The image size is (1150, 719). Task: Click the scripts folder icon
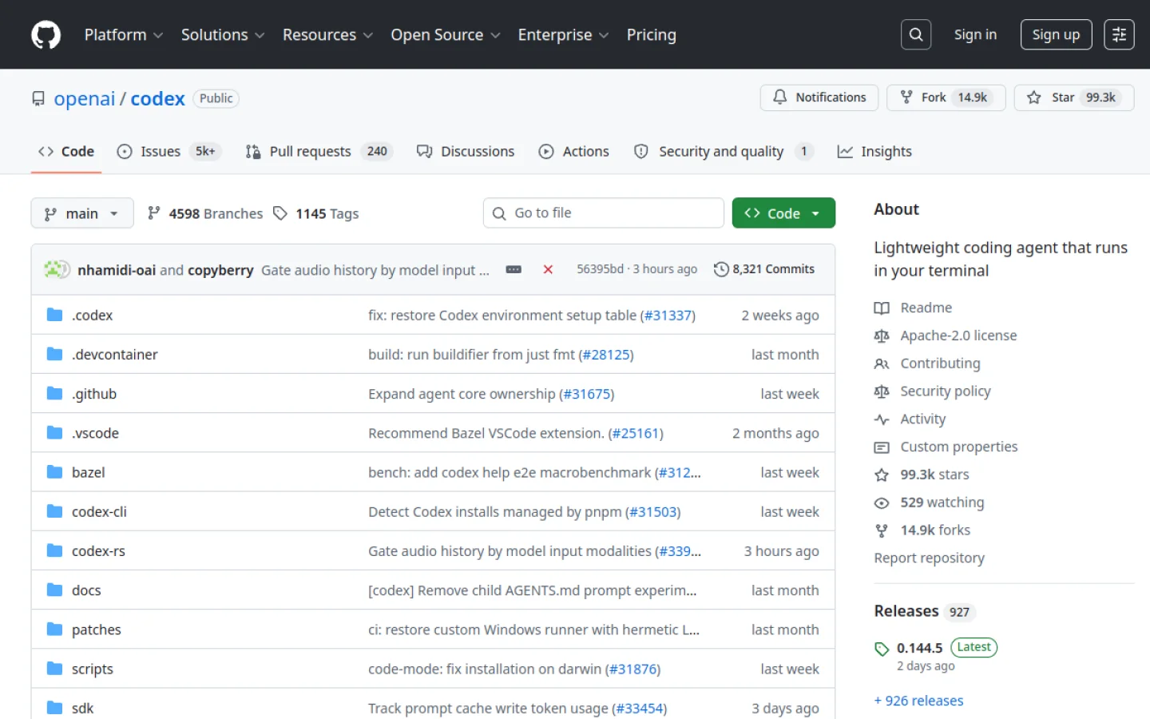coord(54,669)
